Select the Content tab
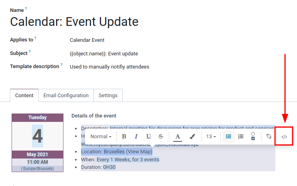This screenshot has height=186, width=297. [x=24, y=96]
